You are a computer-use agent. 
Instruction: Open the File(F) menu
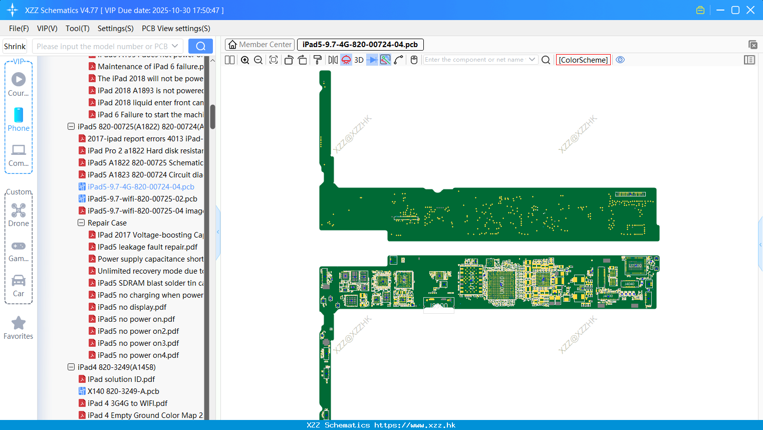(19, 29)
